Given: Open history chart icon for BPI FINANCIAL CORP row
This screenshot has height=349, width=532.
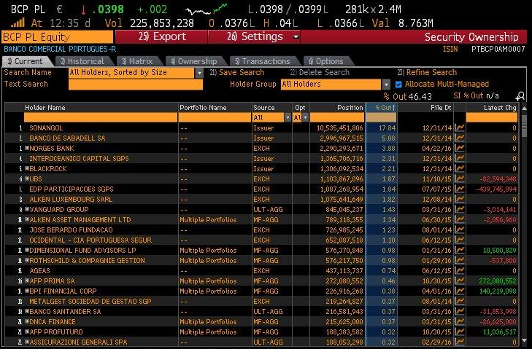Looking at the screenshot, I should coord(460,291).
